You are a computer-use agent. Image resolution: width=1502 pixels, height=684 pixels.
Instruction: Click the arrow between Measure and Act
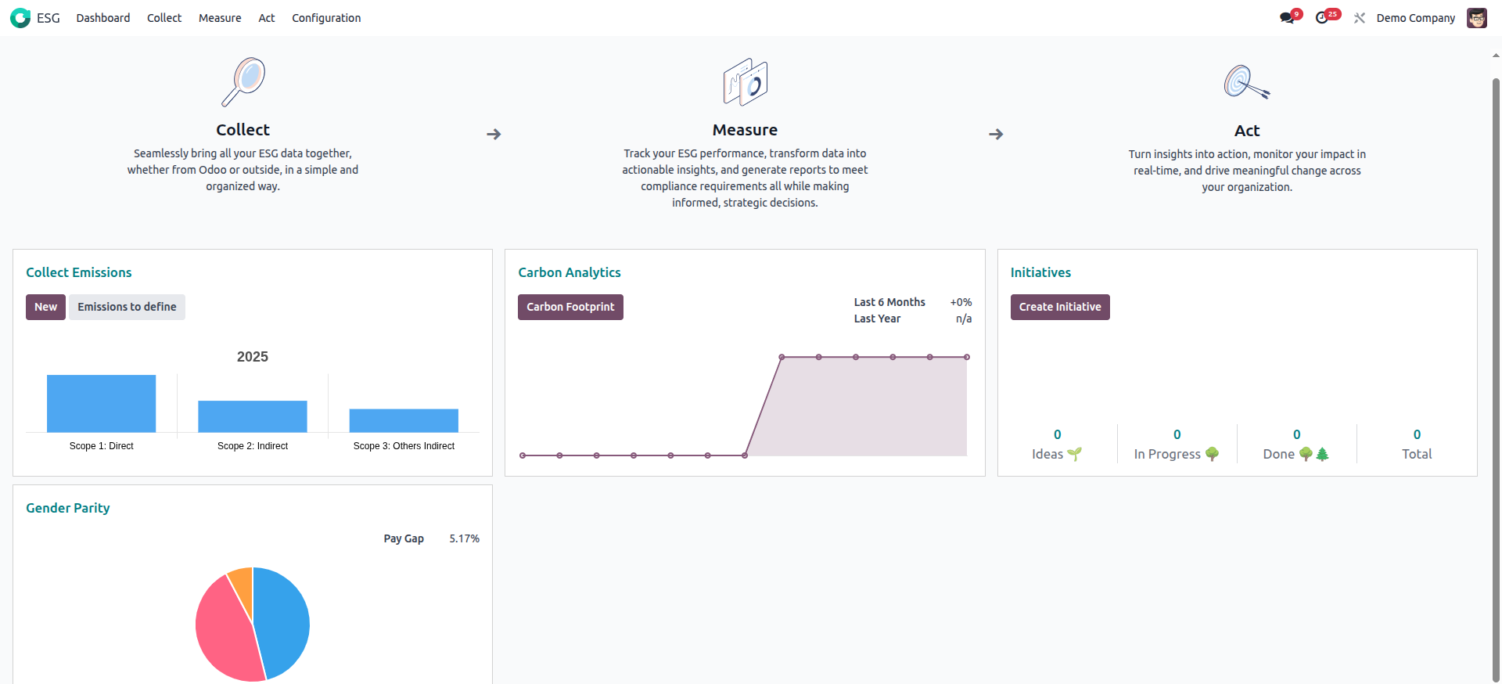click(996, 135)
